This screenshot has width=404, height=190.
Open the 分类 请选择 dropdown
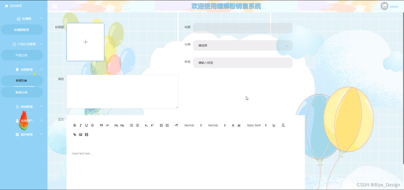pos(243,45)
